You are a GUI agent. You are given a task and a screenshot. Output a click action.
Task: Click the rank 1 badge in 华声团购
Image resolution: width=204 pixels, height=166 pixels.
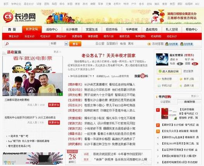click(158, 110)
